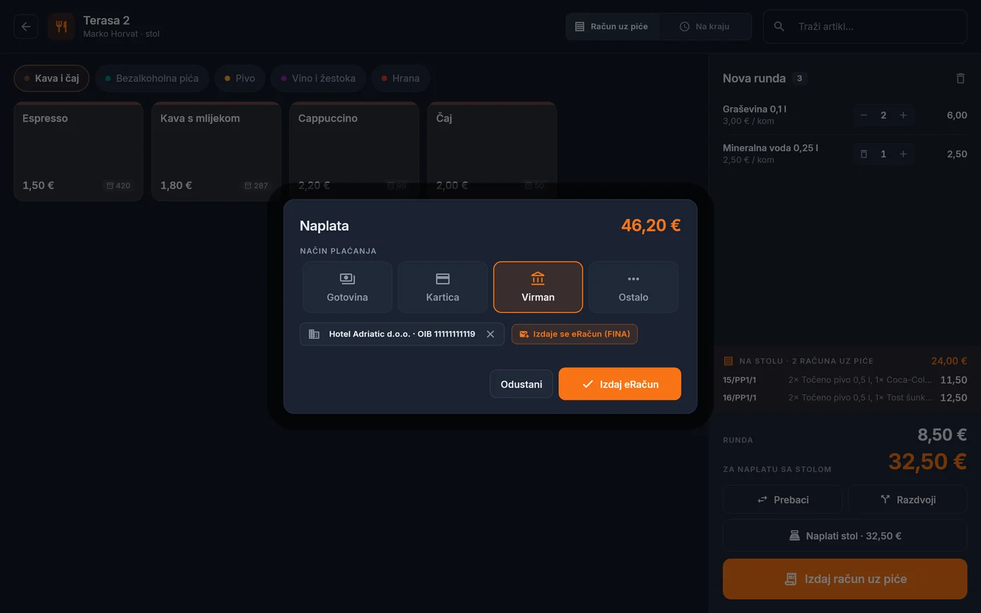Image resolution: width=981 pixels, height=613 pixels.
Task: Open the Pivo category
Action: pos(240,78)
